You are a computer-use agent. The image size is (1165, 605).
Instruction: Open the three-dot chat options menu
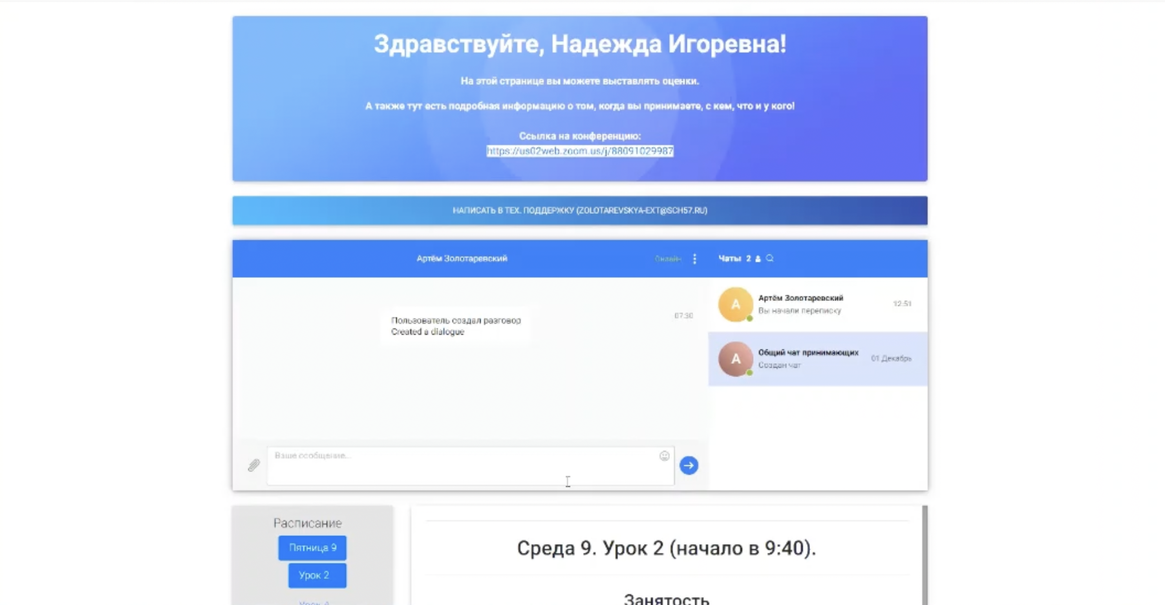tap(694, 259)
